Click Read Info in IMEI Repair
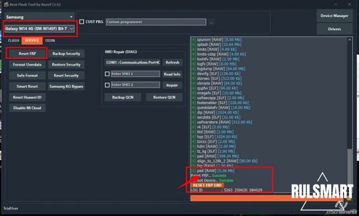This screenshot has height=216, width=359. [172, 74]
